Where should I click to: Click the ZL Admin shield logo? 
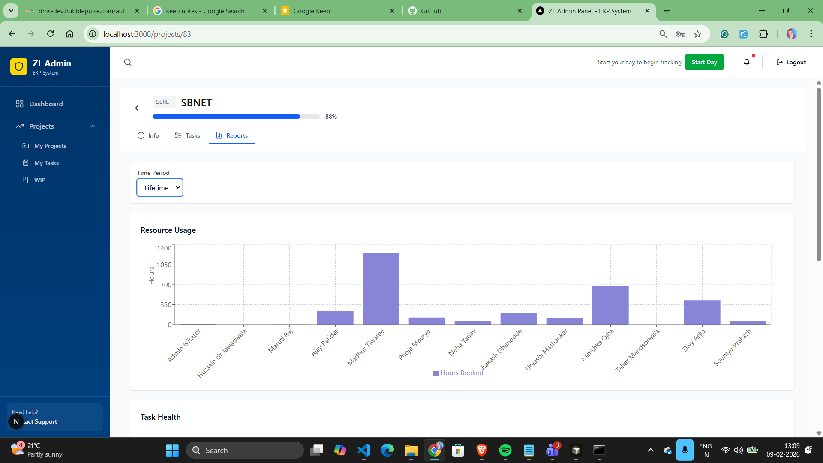[x=19, y=66]
